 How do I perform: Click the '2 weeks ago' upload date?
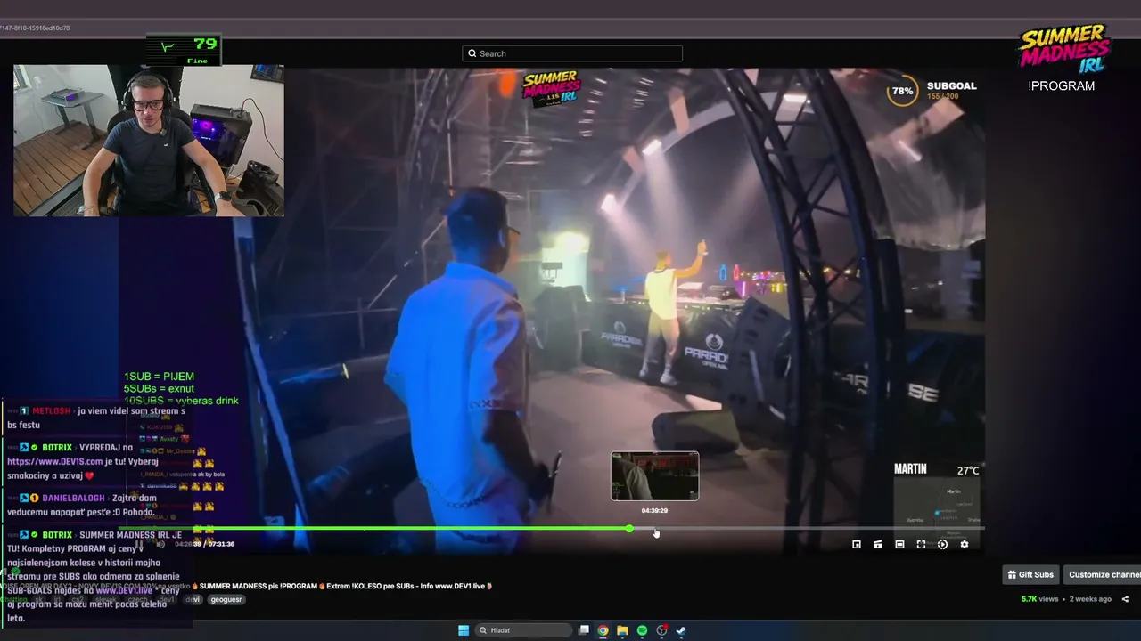click(1090, 599)
